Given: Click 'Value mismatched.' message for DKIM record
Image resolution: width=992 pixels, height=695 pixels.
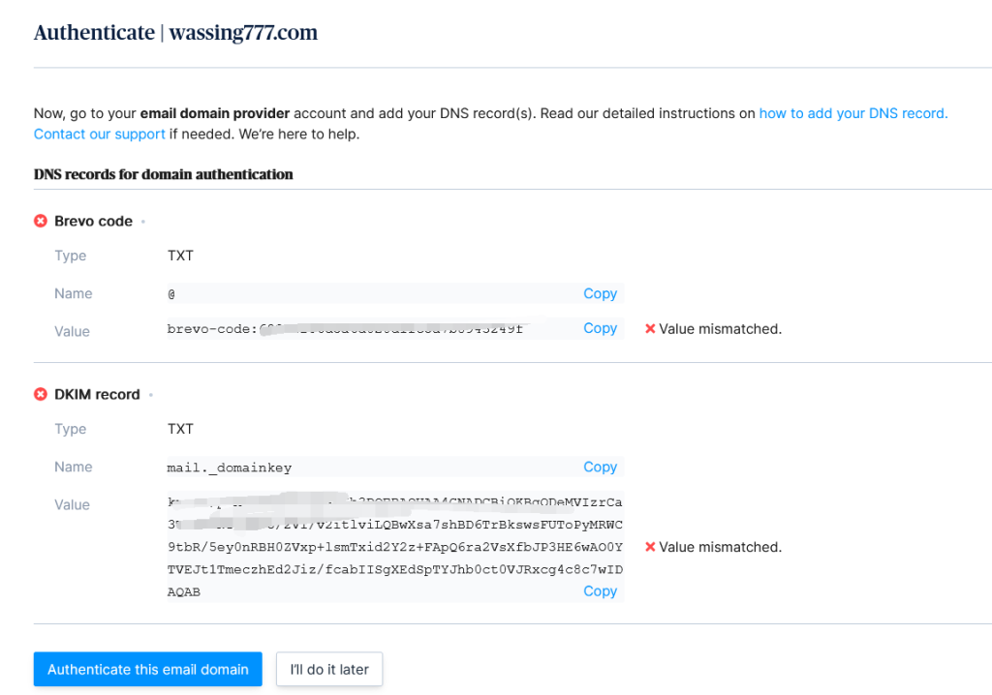Looking at the screenshot, I should pyautogui.click(x=720, y=547).
